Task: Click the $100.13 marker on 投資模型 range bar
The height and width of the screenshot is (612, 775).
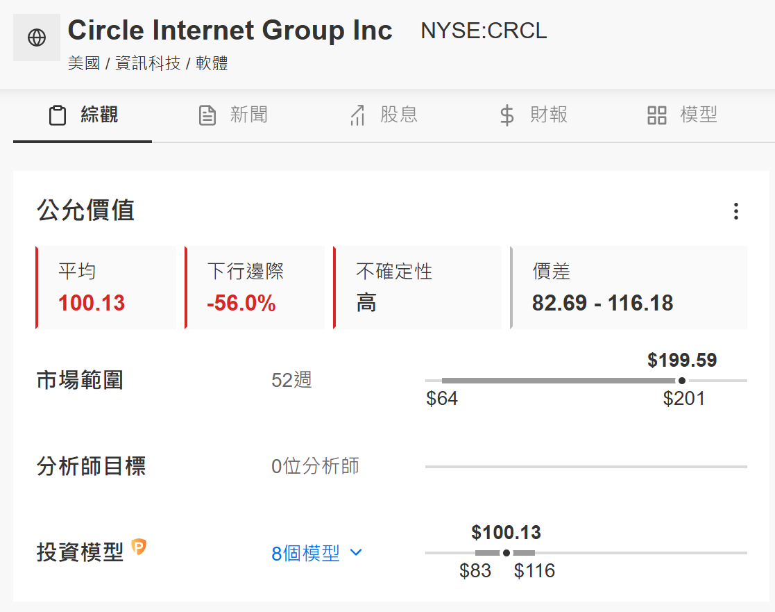Action: pyautogui.click(x=506, y=553)
